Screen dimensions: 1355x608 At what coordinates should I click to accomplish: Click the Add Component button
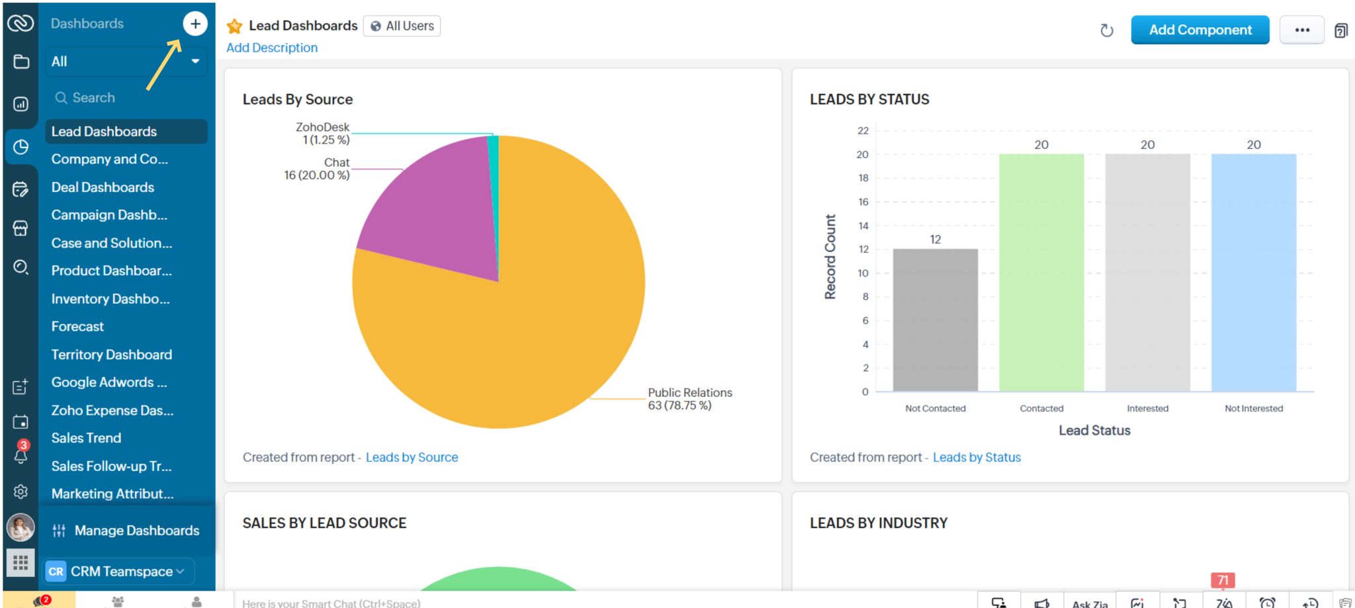click(x=1200, y=30)
